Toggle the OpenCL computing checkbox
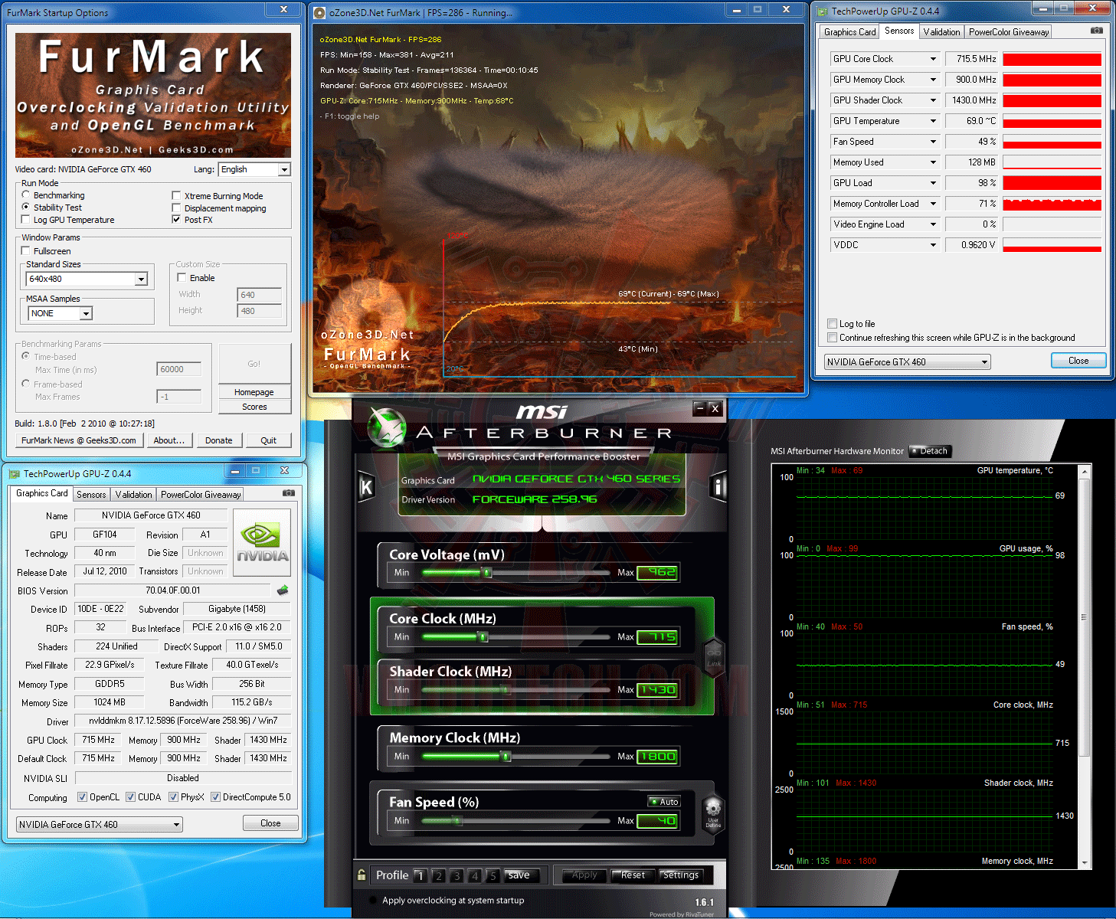Image resolution: width=1116 pixels, height=919 pixels. pyautogui.click(x=83, y=797)
